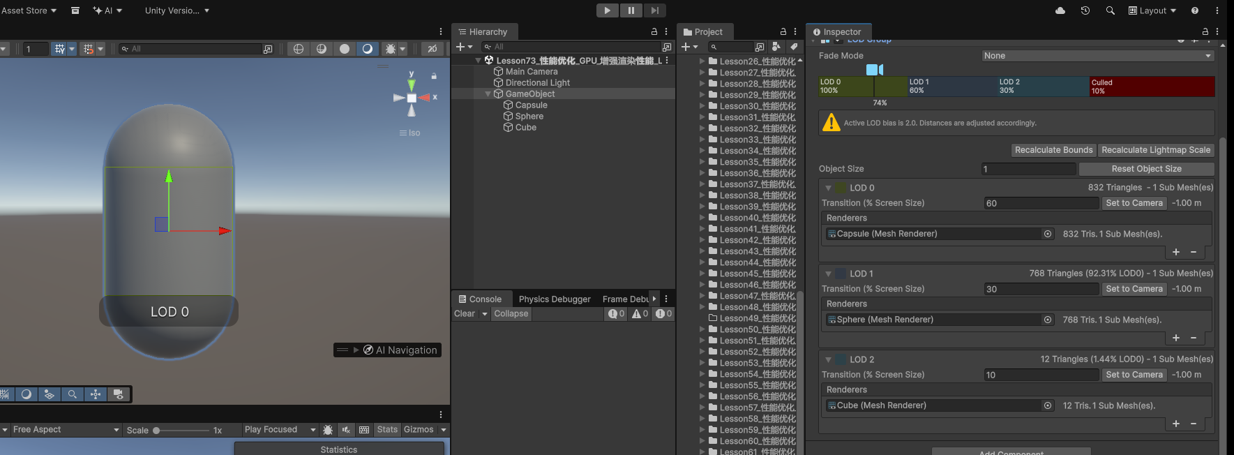
Task: Toggle the scene debug draw mode bug icon
Action: click(x=391, y=49)
